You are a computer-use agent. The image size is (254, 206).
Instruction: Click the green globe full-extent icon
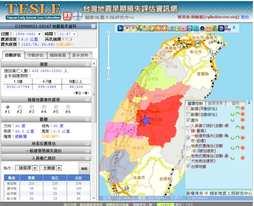coord(152,28)
